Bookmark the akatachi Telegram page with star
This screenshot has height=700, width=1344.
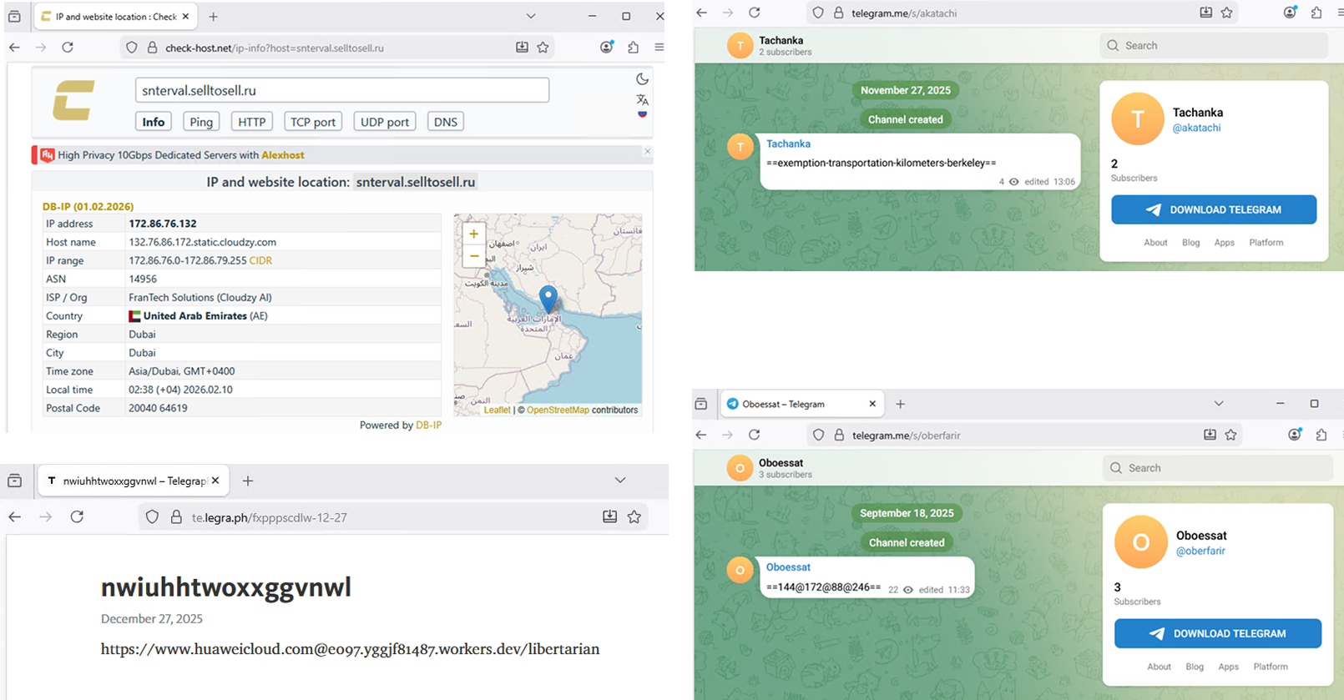point(1226,13)
